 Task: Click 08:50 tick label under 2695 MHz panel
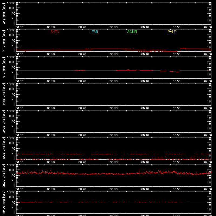coord(177,135)
